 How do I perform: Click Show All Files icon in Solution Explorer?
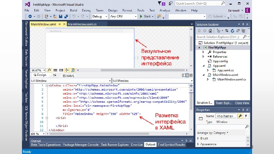243,31
